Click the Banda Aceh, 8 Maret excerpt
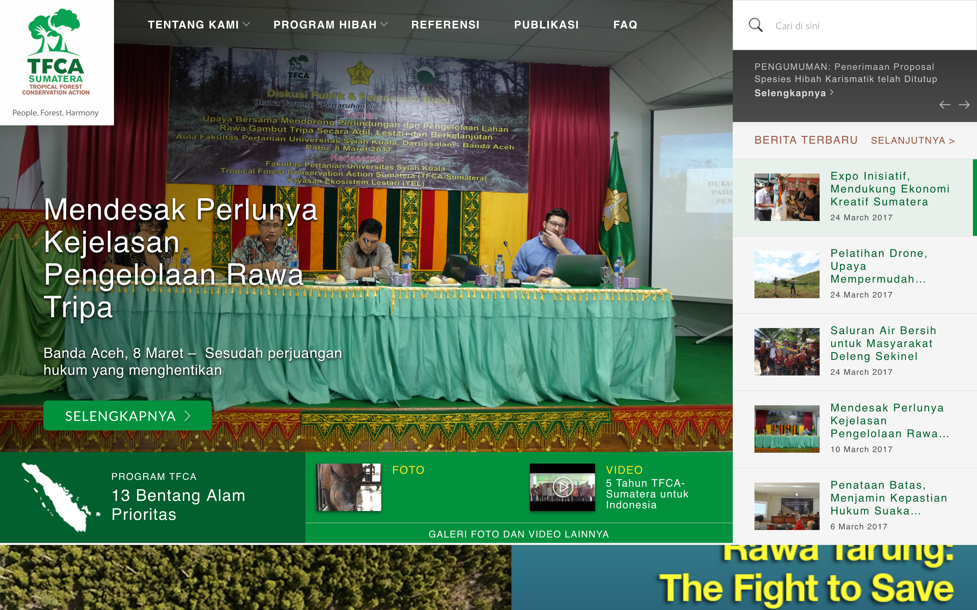This screenshot has height=610, width=977. coord(193,362)
